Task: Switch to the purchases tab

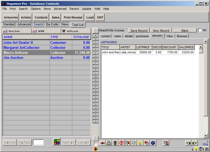Action: coord(142,36)
